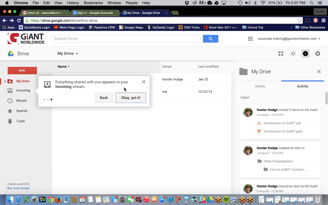This screenshot has height=205, width=328.
Task: Click the NEW button
Action: tap(22, 70)
